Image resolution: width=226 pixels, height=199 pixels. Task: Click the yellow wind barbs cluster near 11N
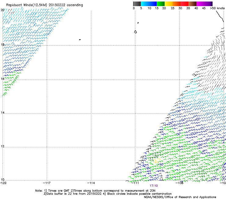(x=157, y=161)
